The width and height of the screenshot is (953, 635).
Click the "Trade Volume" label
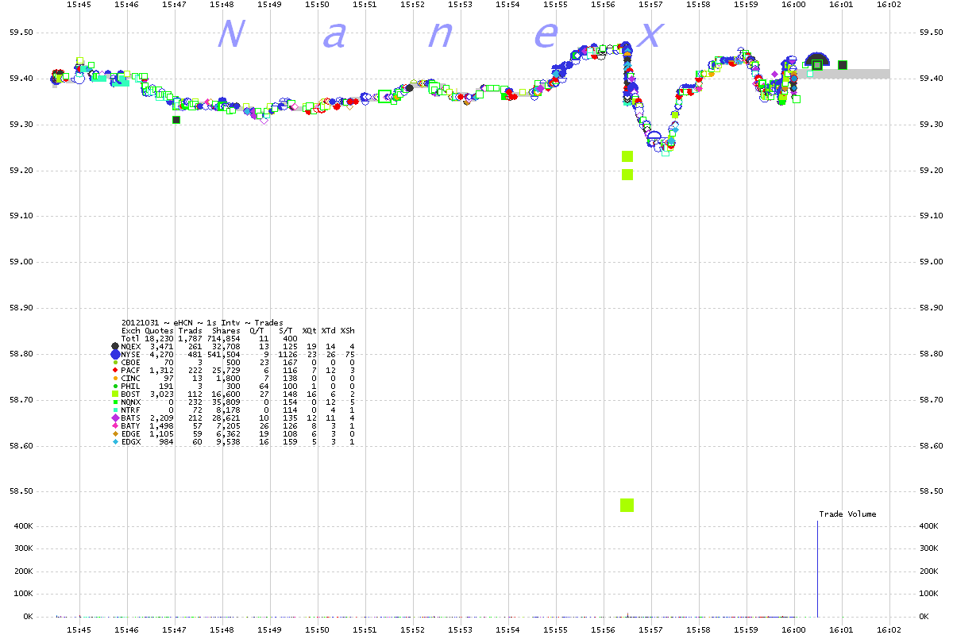pyautogui.click(x=848, y=514)
